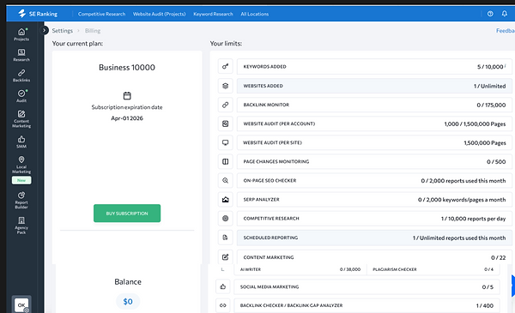Click the Scheduled Reporting icon
Viewport: 515px width, 313px height.
[225, 238]
